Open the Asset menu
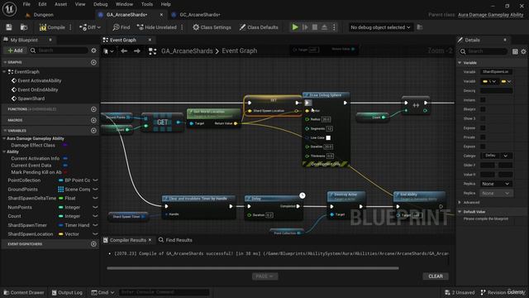 [60, 4]
